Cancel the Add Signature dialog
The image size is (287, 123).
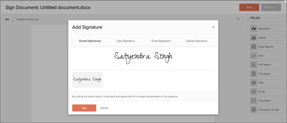(x=104, y=108)
